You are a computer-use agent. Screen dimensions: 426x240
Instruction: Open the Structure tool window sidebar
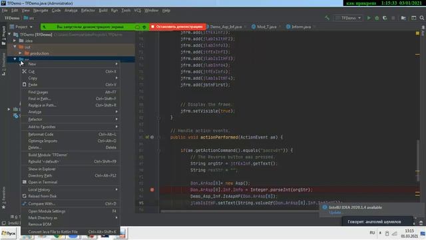(x=3, y=64)
